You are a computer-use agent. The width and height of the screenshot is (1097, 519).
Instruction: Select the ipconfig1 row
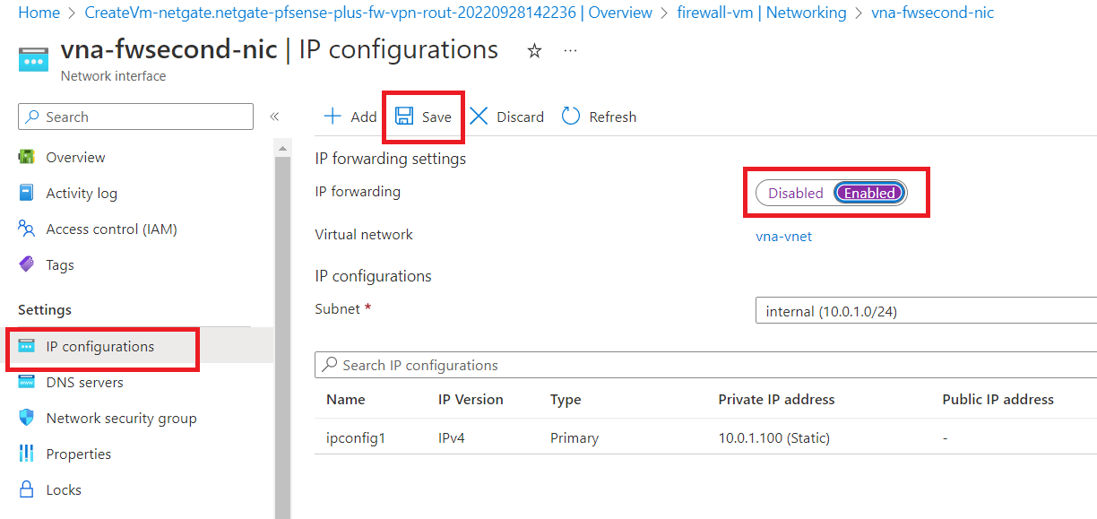356,438
